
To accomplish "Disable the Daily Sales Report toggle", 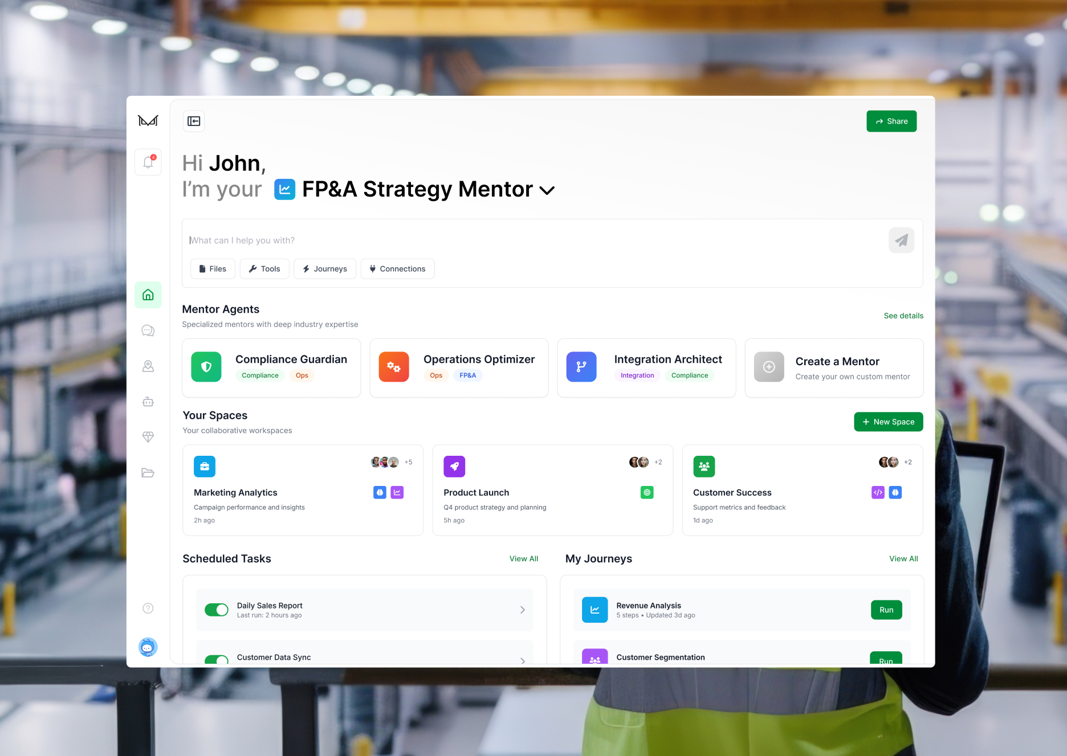I will [x=217, y=609].
